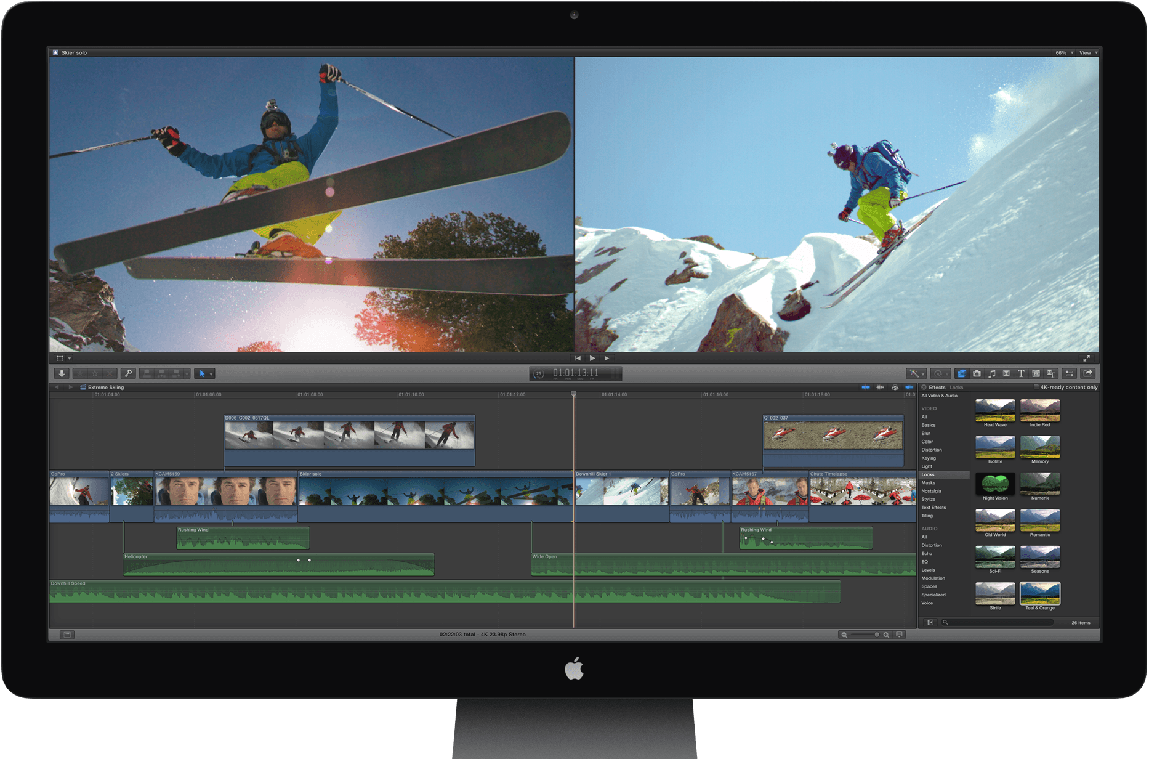Click the Share export icon
This screenshot has height=759, width=1149.
1089,373
